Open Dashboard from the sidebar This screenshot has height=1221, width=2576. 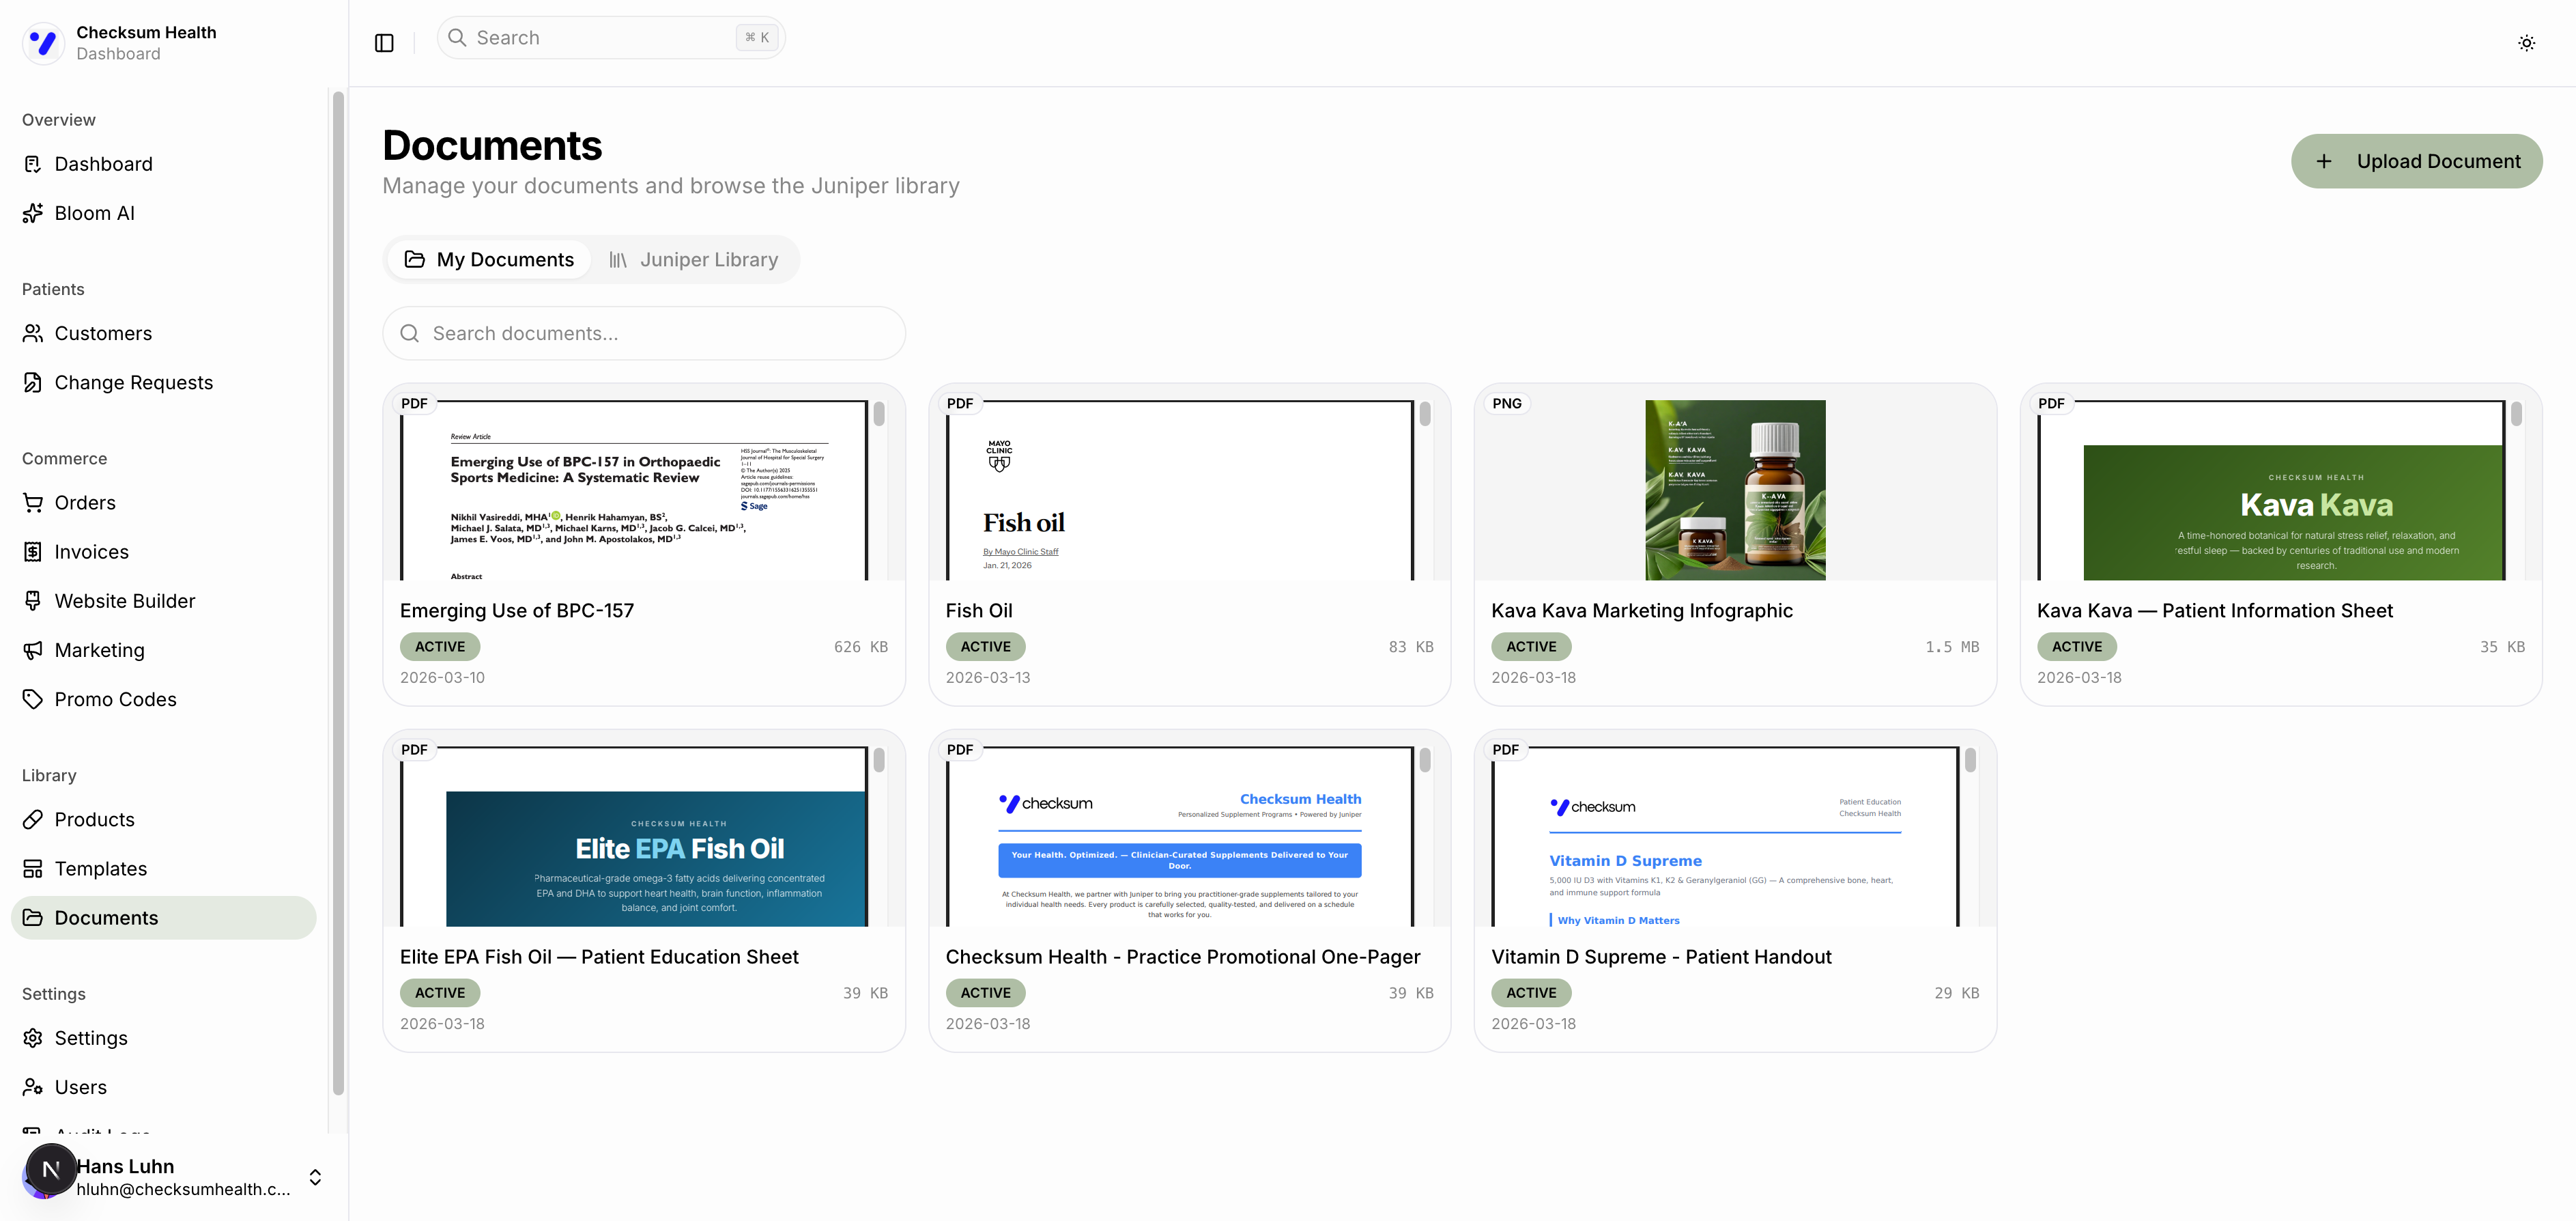point(163,164)
